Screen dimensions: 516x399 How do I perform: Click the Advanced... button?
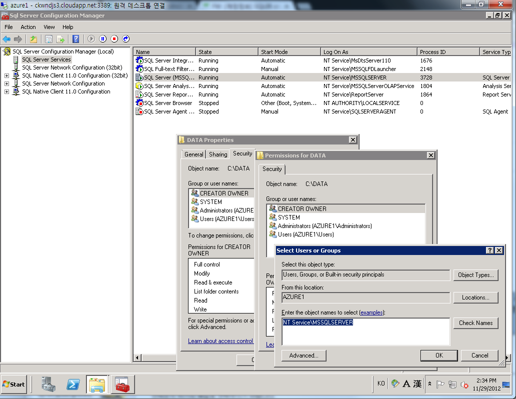[x=303, y=355]
